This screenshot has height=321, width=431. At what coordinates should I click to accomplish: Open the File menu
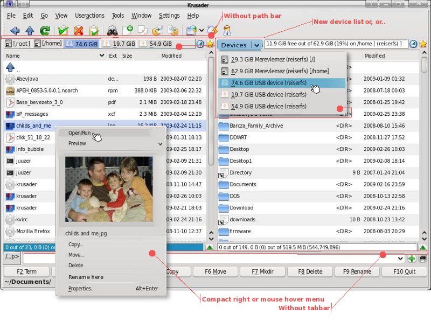tap(11, 16)
